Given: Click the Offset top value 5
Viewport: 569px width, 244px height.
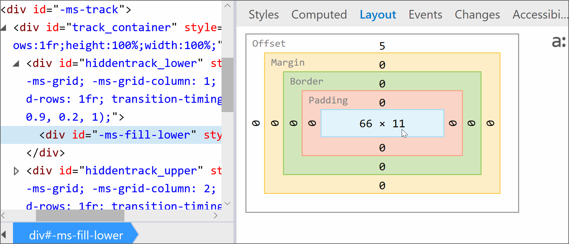Looking at the screenshot, I should [382, 46].
